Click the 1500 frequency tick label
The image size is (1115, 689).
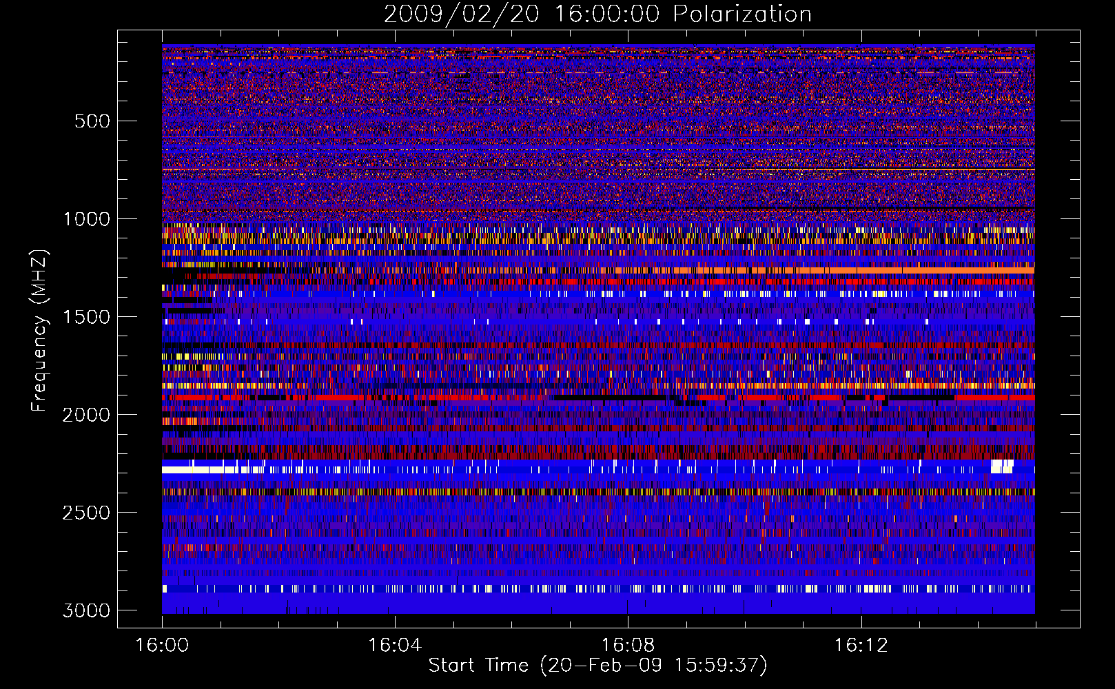[86, 317]
